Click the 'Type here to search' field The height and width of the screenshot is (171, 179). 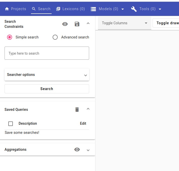[47, 53]
